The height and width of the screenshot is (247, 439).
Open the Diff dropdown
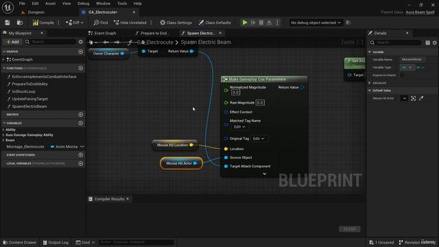pos(75,23)
